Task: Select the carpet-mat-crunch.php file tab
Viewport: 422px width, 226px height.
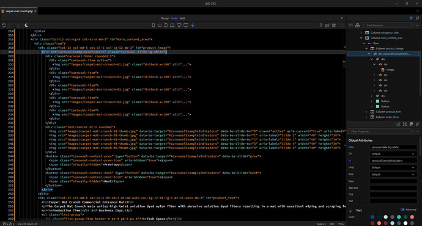Action: pos(19,11)
